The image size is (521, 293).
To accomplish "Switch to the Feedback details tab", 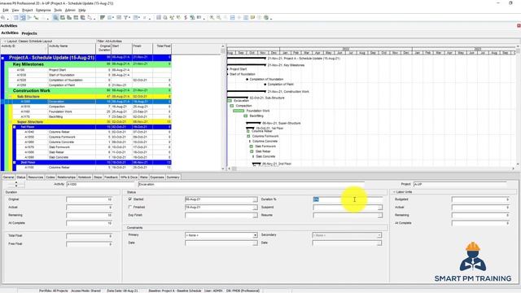I will 111,177.
